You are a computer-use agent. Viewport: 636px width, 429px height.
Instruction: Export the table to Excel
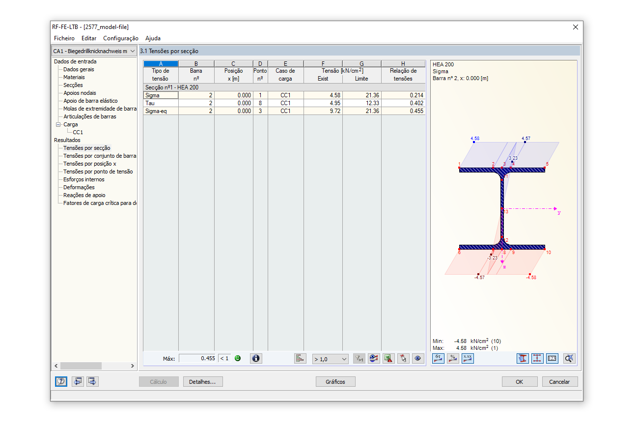point(388,358)
